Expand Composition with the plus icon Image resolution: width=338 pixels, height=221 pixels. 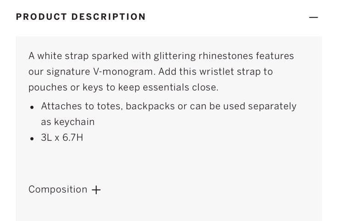coord(96,190)
